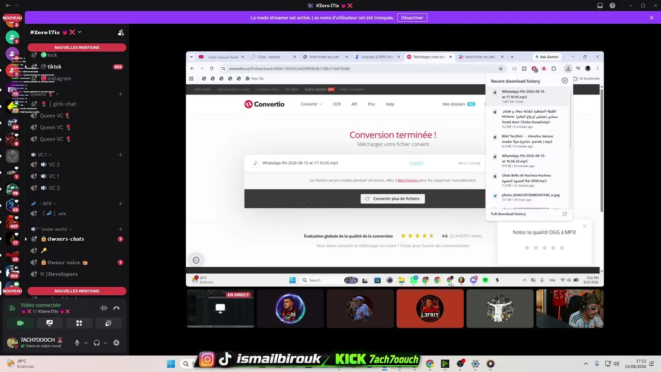Mute your microphone in Discord

coord(77,343)
